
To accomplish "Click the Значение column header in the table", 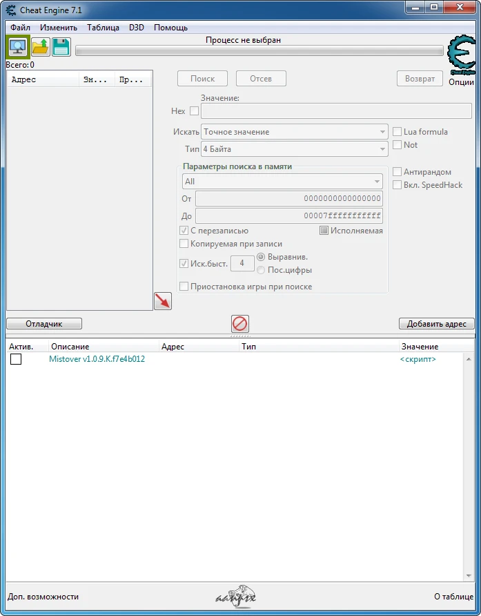I will (x=437, y=347).
